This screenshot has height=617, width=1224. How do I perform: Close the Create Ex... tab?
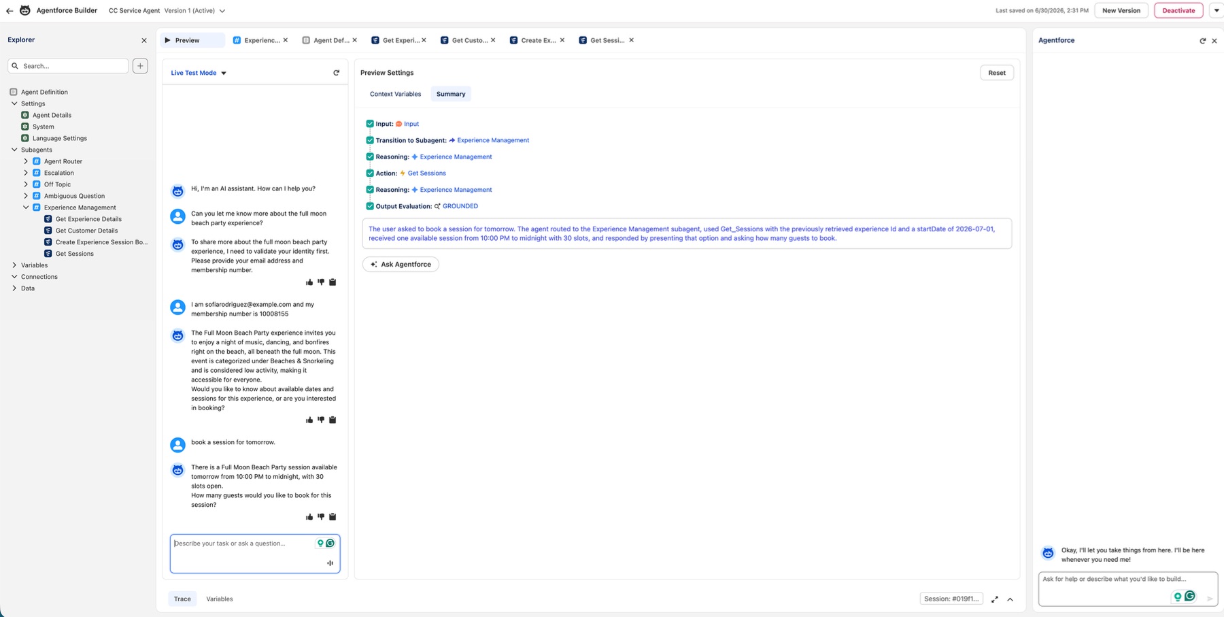[x=562, y=40]
